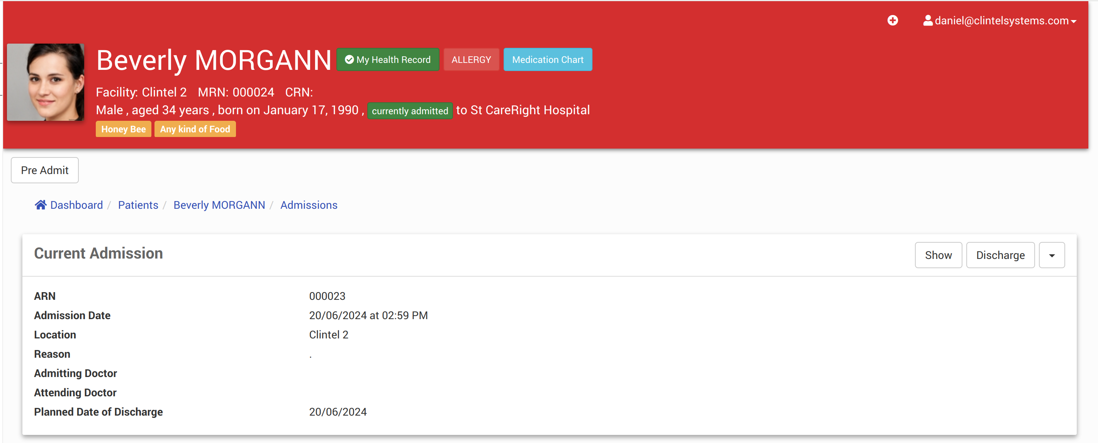Click the currently admitted status badge
Screen dimensions: 1098x443
[x=410, y=111]
